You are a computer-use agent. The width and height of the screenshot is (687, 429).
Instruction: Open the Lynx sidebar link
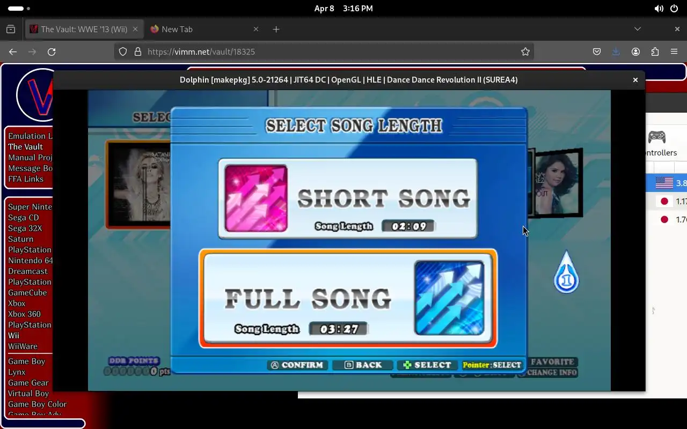pyautogui.click(x=17, y=372)
